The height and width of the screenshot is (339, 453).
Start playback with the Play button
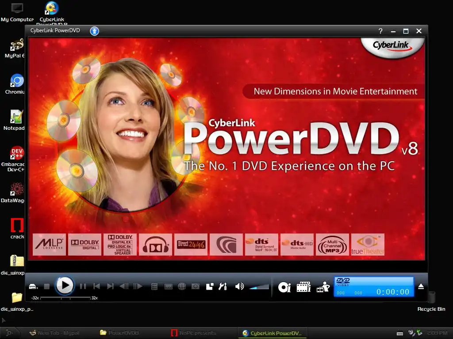click(x=64, y=286)
